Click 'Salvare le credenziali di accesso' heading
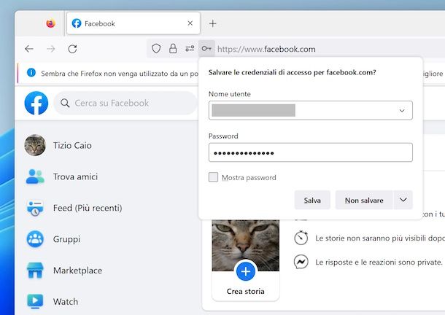The image size is (445, 315). tap(293, 72)
